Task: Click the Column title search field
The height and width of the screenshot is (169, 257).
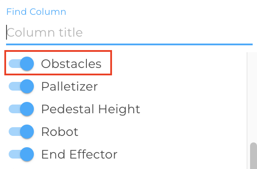Action: (129, 32)
